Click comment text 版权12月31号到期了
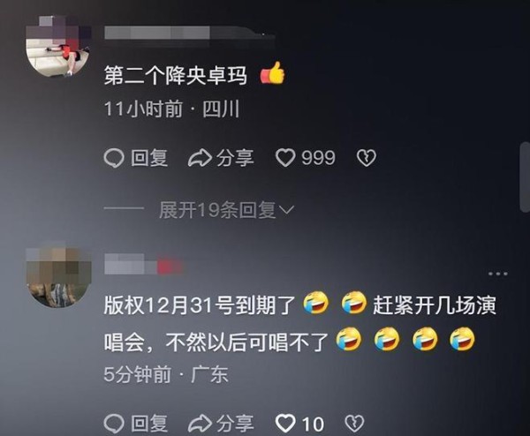The width and height of the screenshot is (530, 436). pyautogui.click(x=200, y=305)
